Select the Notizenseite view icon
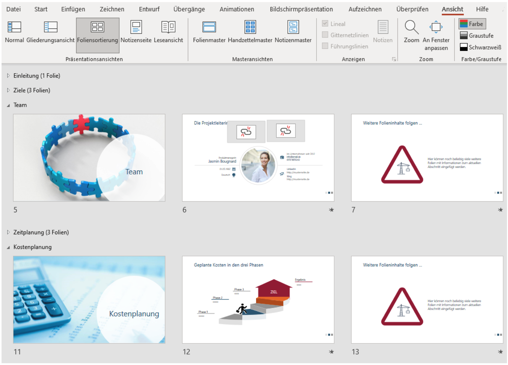Viewport: 508px width, 365px height. 136,27
